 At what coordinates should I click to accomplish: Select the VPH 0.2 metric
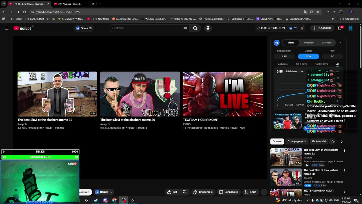pyautogui.click(x=333, y=56)
